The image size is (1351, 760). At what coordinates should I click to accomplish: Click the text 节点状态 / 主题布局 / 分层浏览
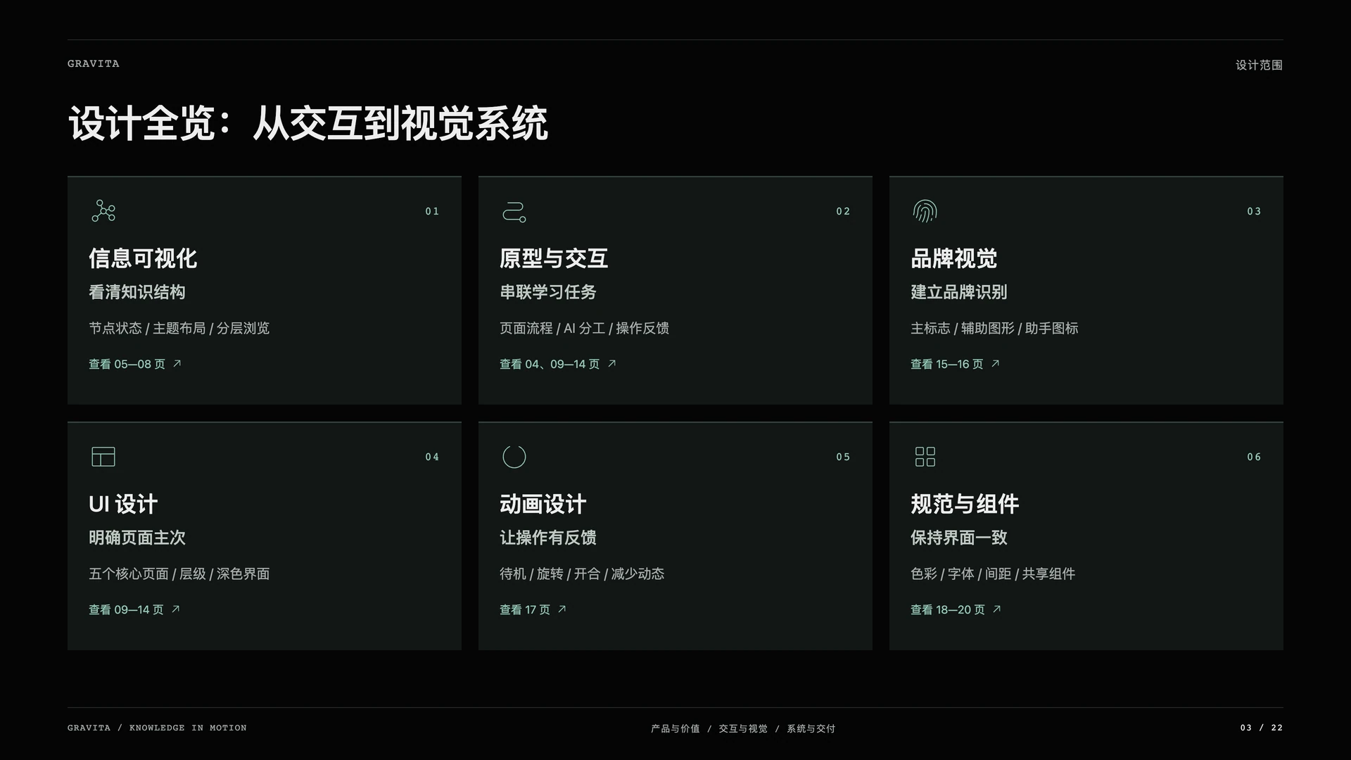pyautogui.click(x=179, y=328)
